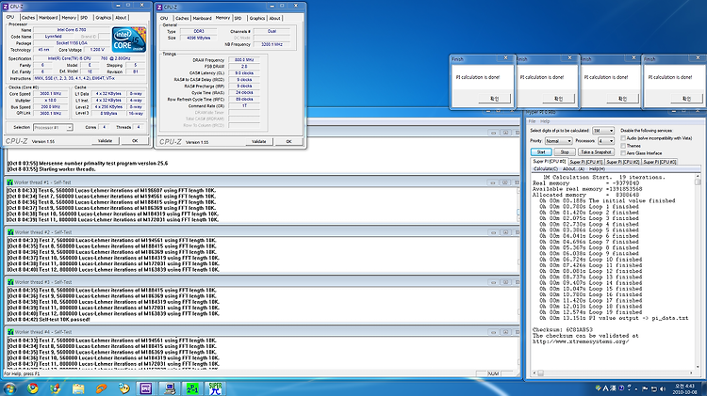
Task: Open the digits of pi dropdown (1M)
Action: (603, 131)
